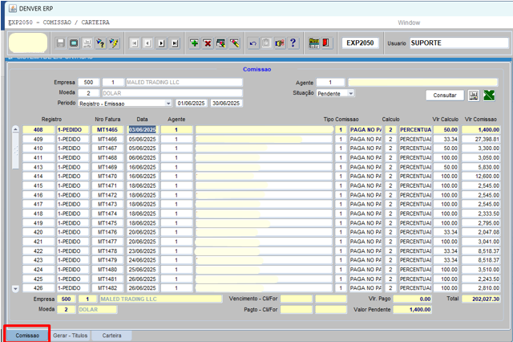Screen dimensions: 513x342
Task: Click the blue question mark help icon
Action: 293,43
